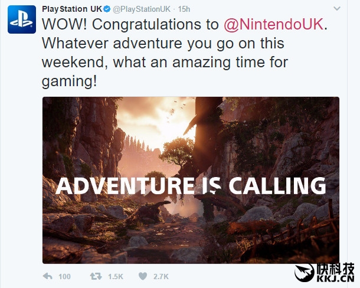
Task: Like the tweet with the heart icon
Action: [142, 276]
